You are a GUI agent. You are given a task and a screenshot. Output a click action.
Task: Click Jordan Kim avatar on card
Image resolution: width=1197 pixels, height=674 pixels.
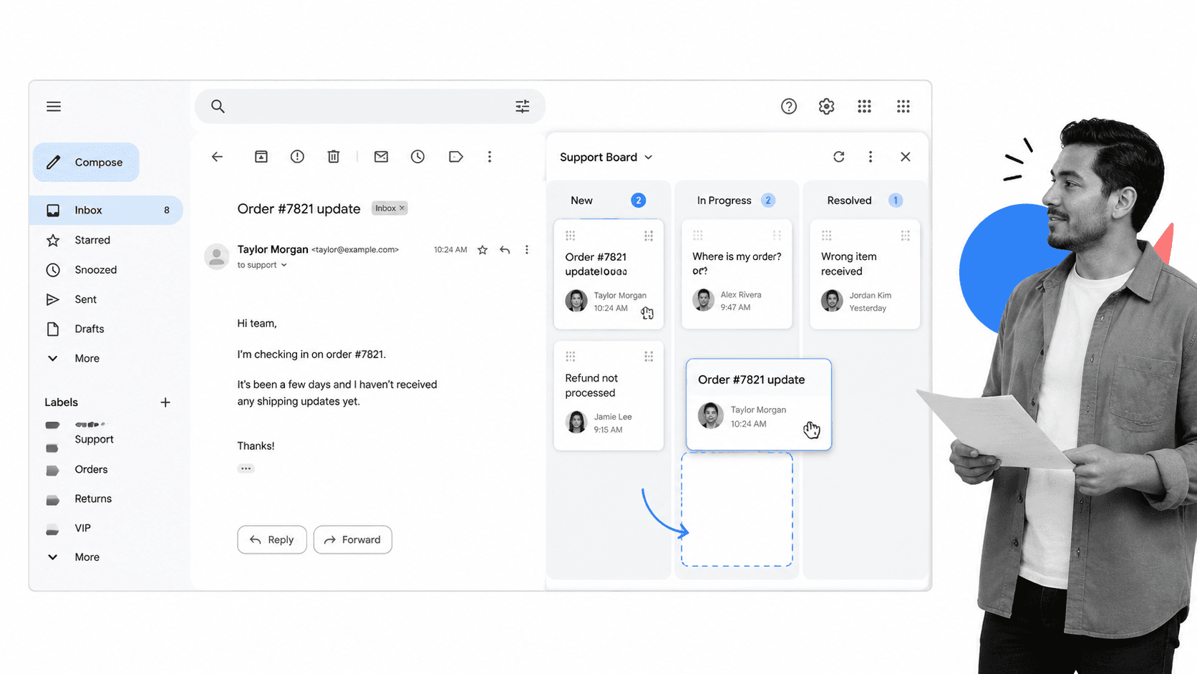[832, 301]
